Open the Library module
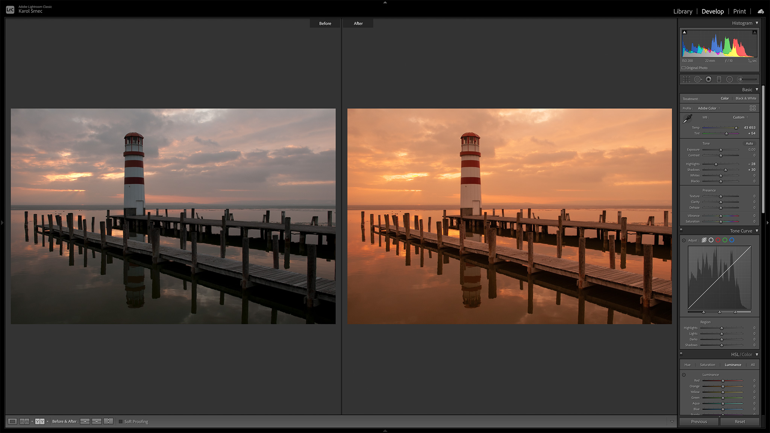Image resolution: width=770 pixels, height=433 pixels. (683, 11)
